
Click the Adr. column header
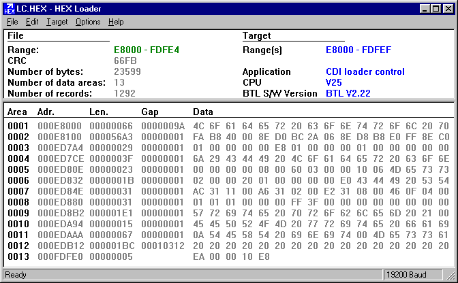coord(46,112)
